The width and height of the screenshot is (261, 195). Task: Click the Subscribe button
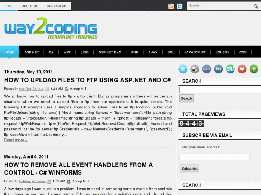click(x=190, y=169)
